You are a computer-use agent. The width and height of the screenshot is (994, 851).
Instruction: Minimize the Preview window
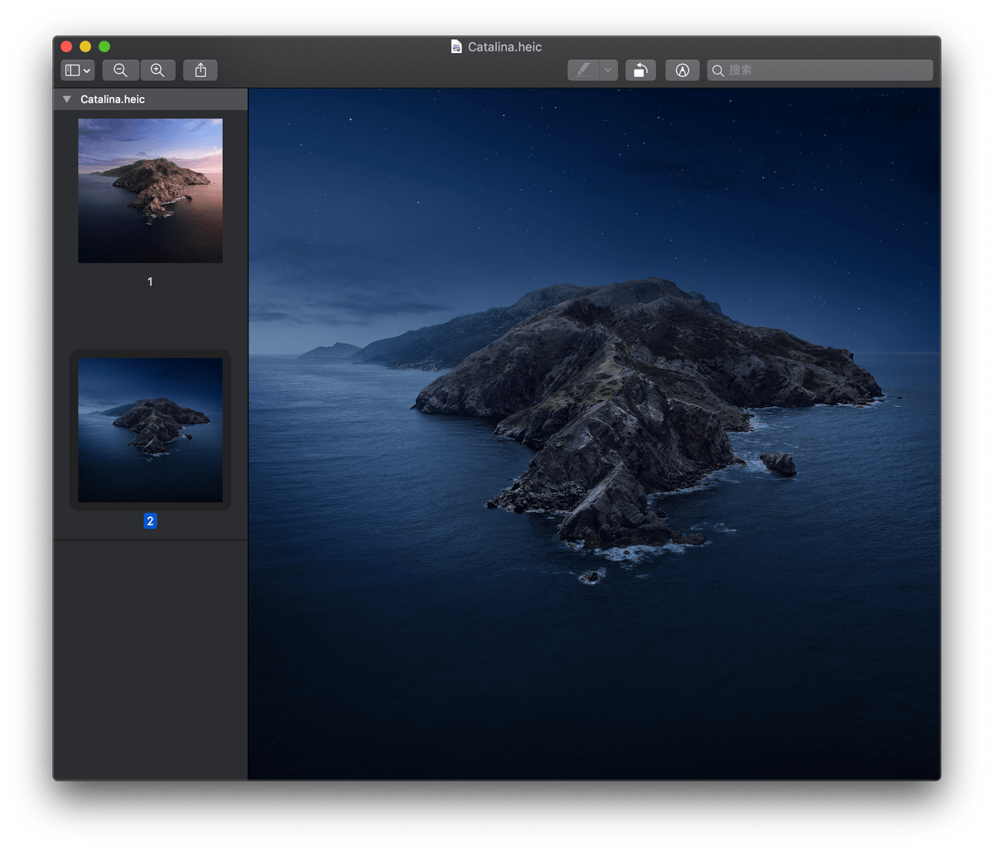(x=85, y=46)
